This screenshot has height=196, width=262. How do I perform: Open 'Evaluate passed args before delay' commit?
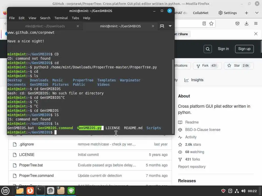[107, 165]
